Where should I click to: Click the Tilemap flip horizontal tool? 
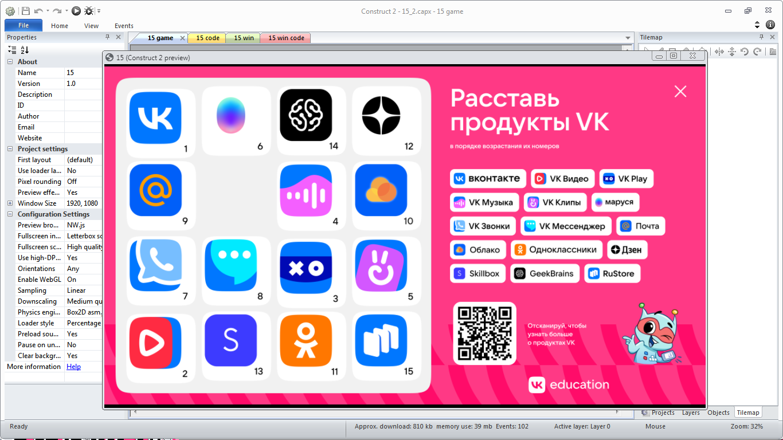pyautogui.click(x=719, y=52)
